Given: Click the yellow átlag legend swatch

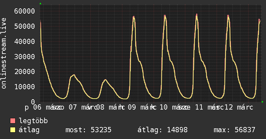Looking at the screenshot, I should tap(13, 130).
